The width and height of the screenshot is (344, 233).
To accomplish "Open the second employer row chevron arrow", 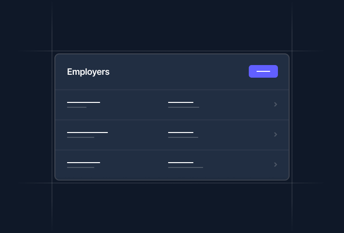I will pyautogui.click(x=275, y=134).
